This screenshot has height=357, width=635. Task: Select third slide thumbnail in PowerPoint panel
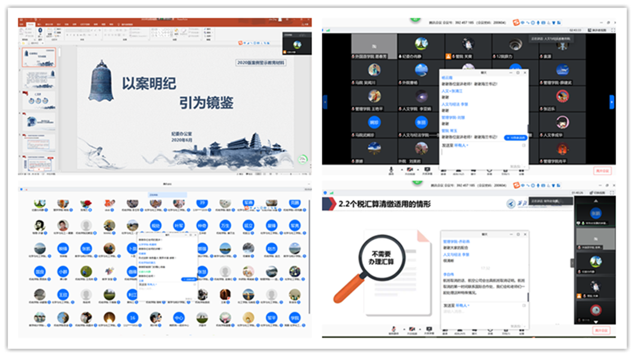pos(39,100)
